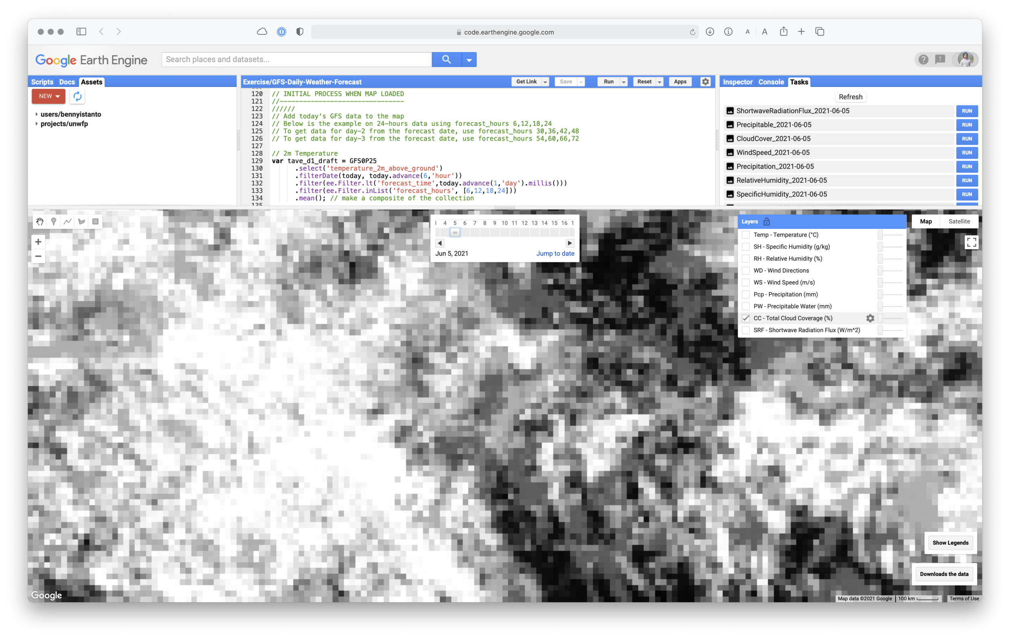This screenshot has height=639, width=1010.
Task: Open the Run button dropdown arrow
Action: [x=624, y=82]
